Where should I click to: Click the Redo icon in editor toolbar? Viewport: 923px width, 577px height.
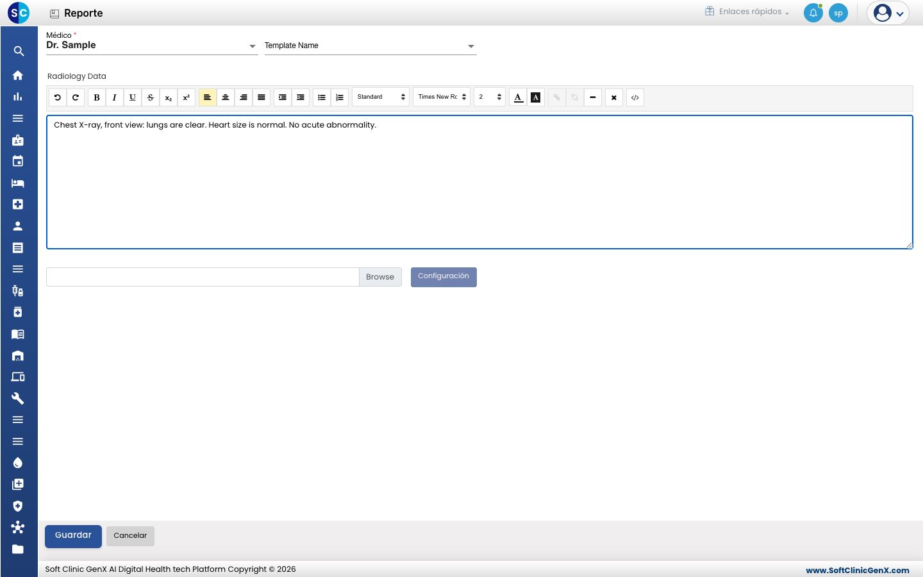[76, 97]
